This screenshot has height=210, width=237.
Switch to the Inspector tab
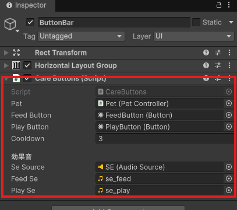click(x=27, y=5)
